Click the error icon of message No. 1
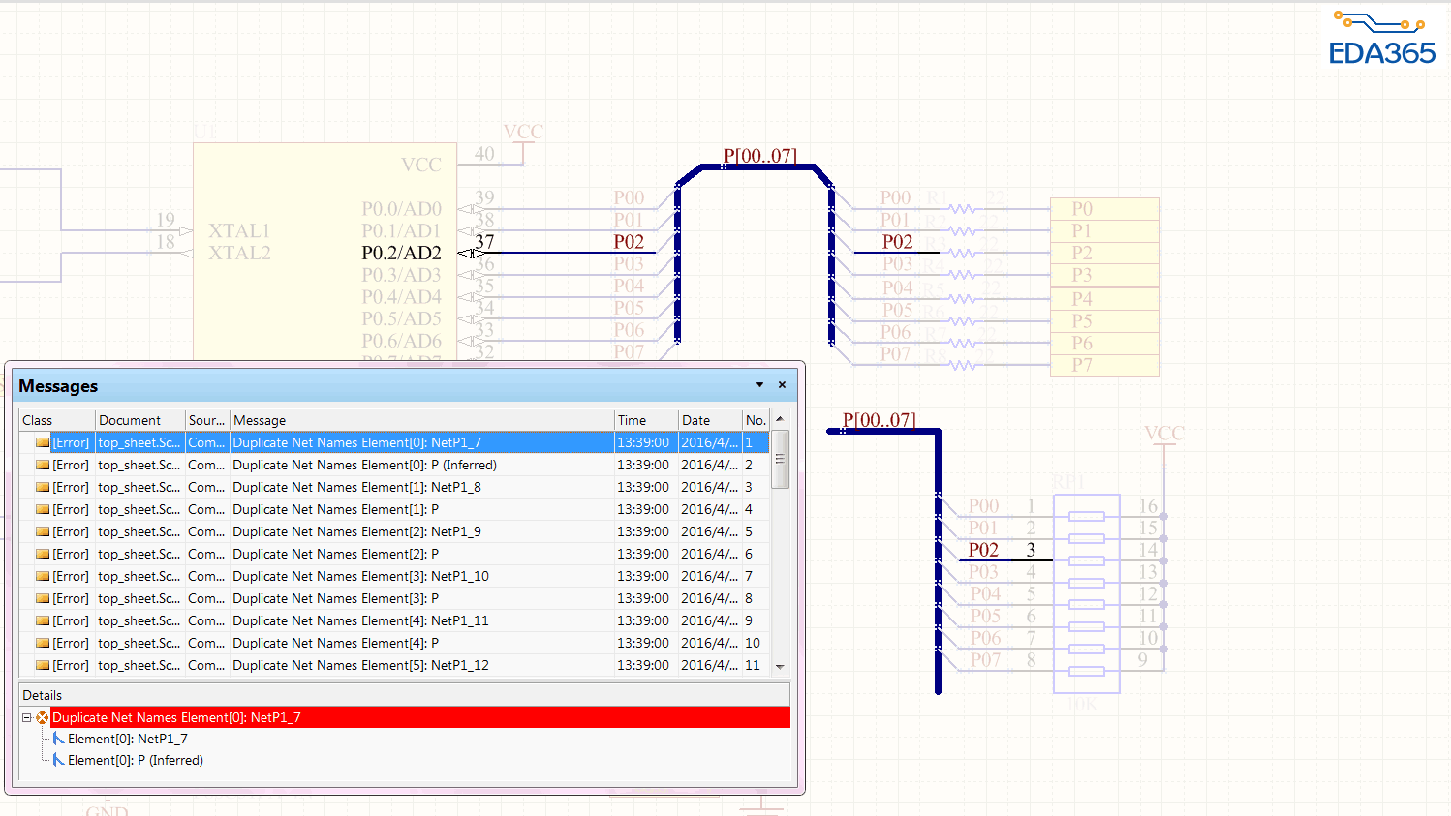The width and height of the screenshot is (1451, 816). coord(43,443)
